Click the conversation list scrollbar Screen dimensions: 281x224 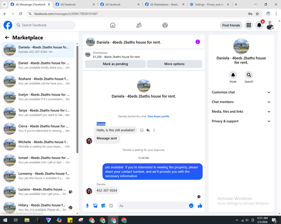click(78, 99)
